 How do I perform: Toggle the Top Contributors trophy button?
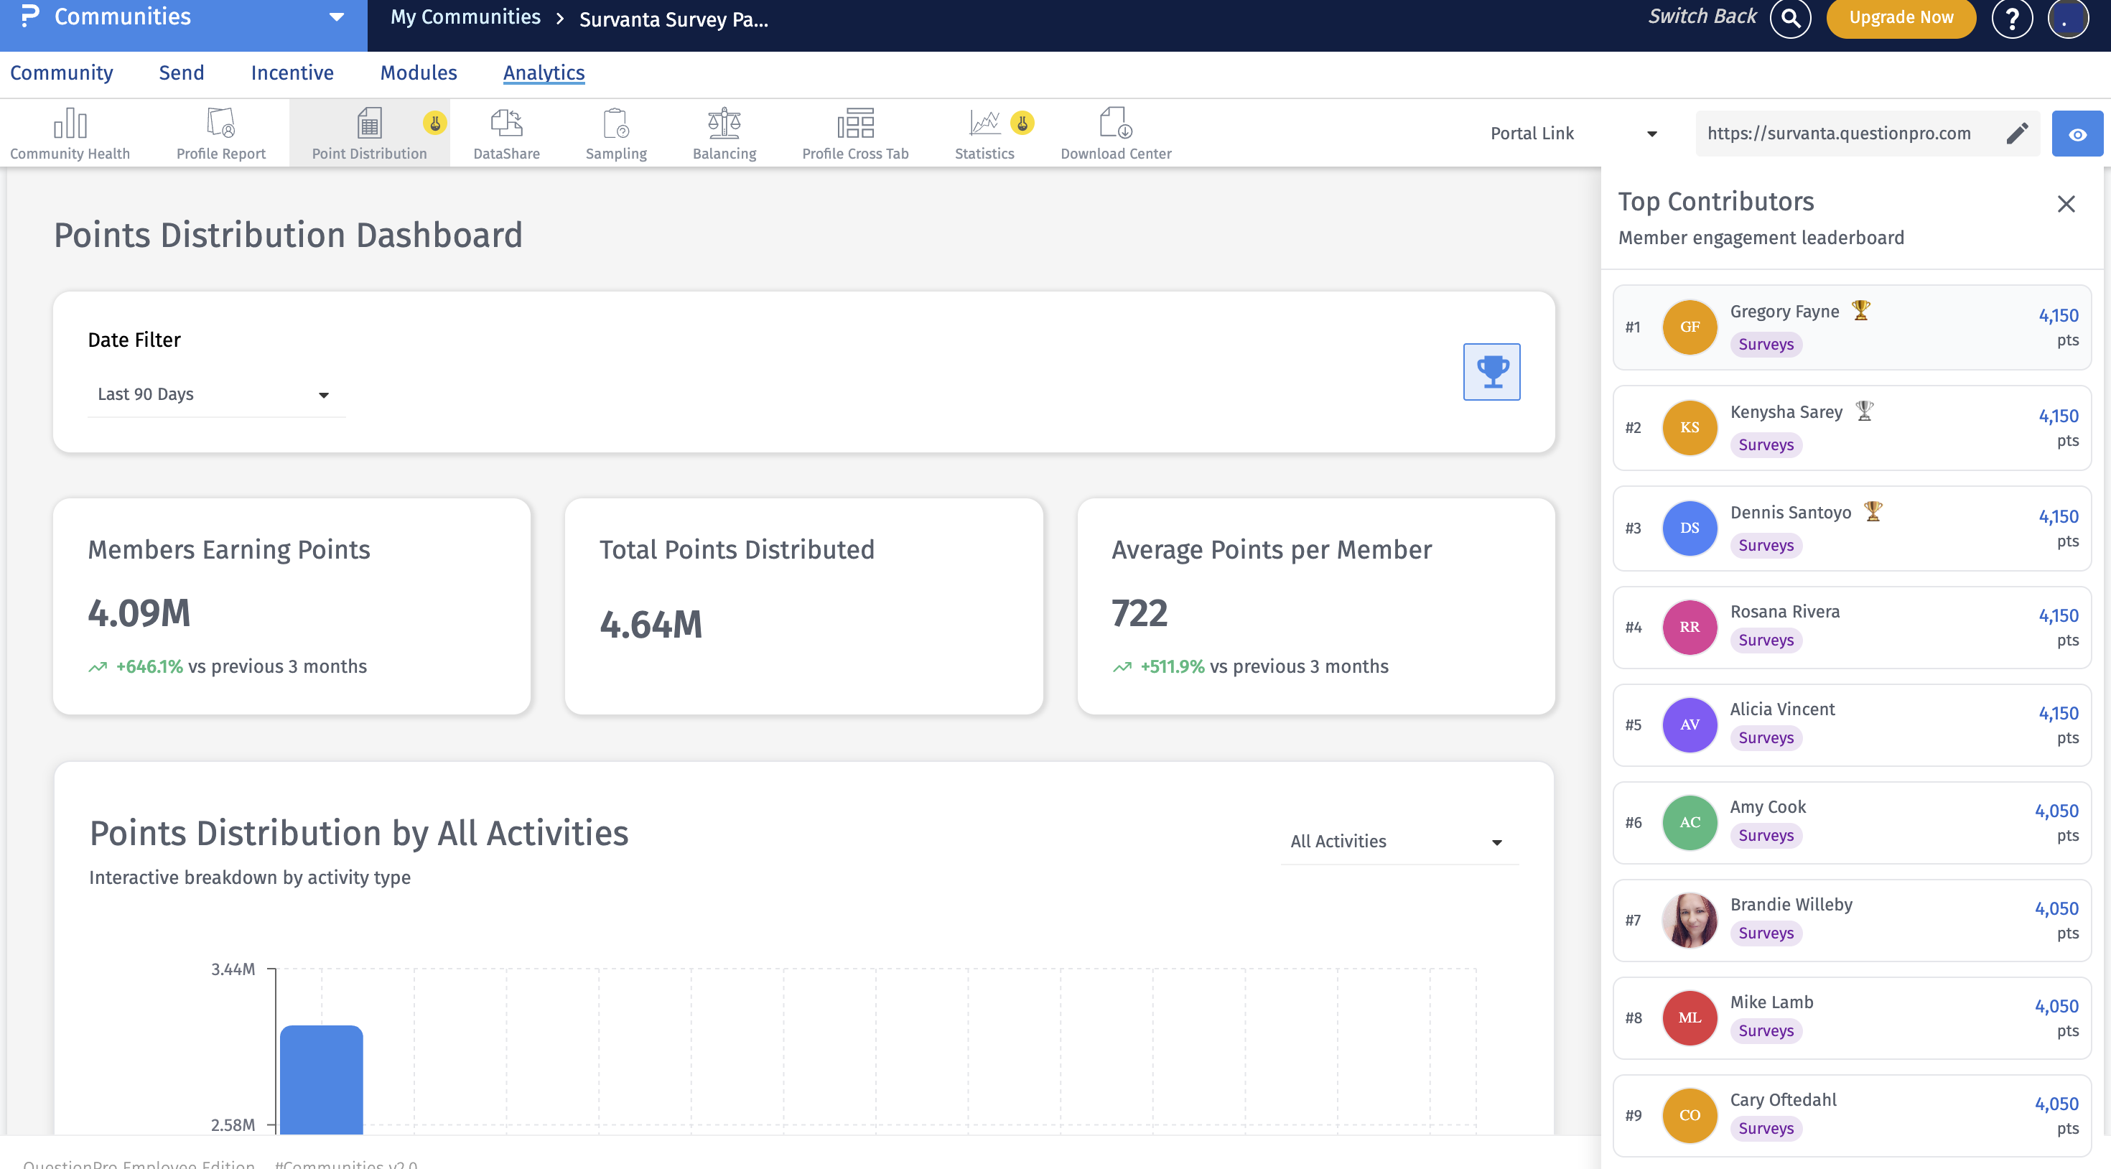click(x=1491, y=371)
